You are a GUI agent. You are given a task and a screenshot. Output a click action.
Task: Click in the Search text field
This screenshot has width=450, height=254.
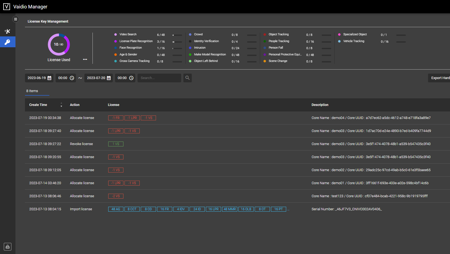[x=159, y=78]
